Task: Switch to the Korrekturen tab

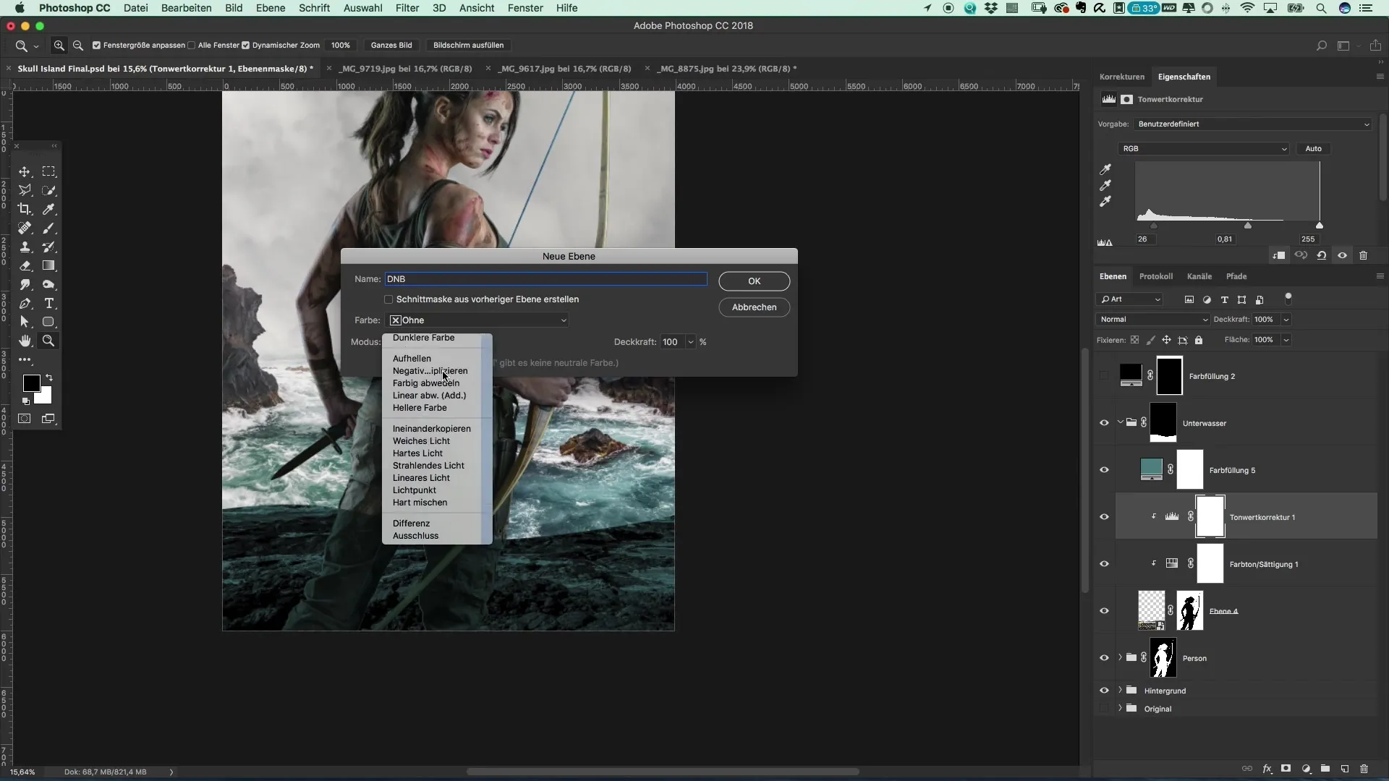Action: 1122,77
